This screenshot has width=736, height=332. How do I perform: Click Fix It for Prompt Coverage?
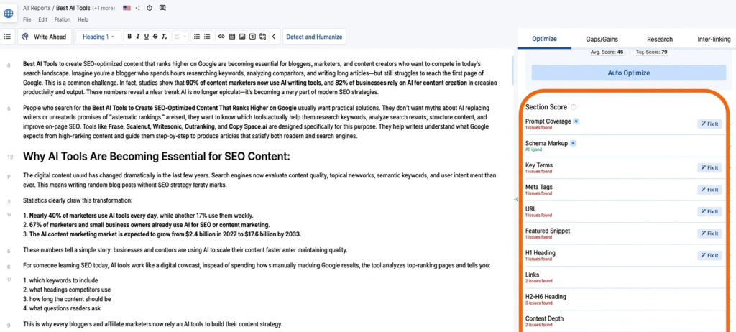[x=709, y=124]
